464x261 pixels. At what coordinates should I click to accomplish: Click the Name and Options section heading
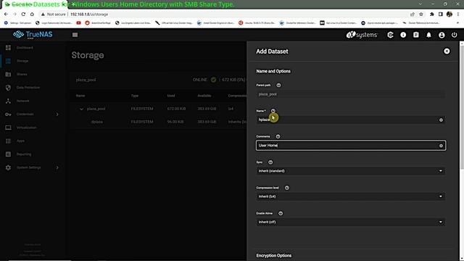[x=273, y=71]
